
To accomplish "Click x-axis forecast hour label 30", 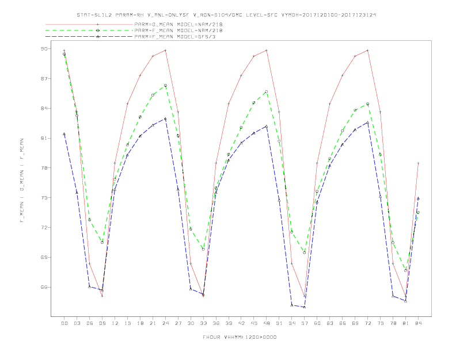I will [191, 323].
